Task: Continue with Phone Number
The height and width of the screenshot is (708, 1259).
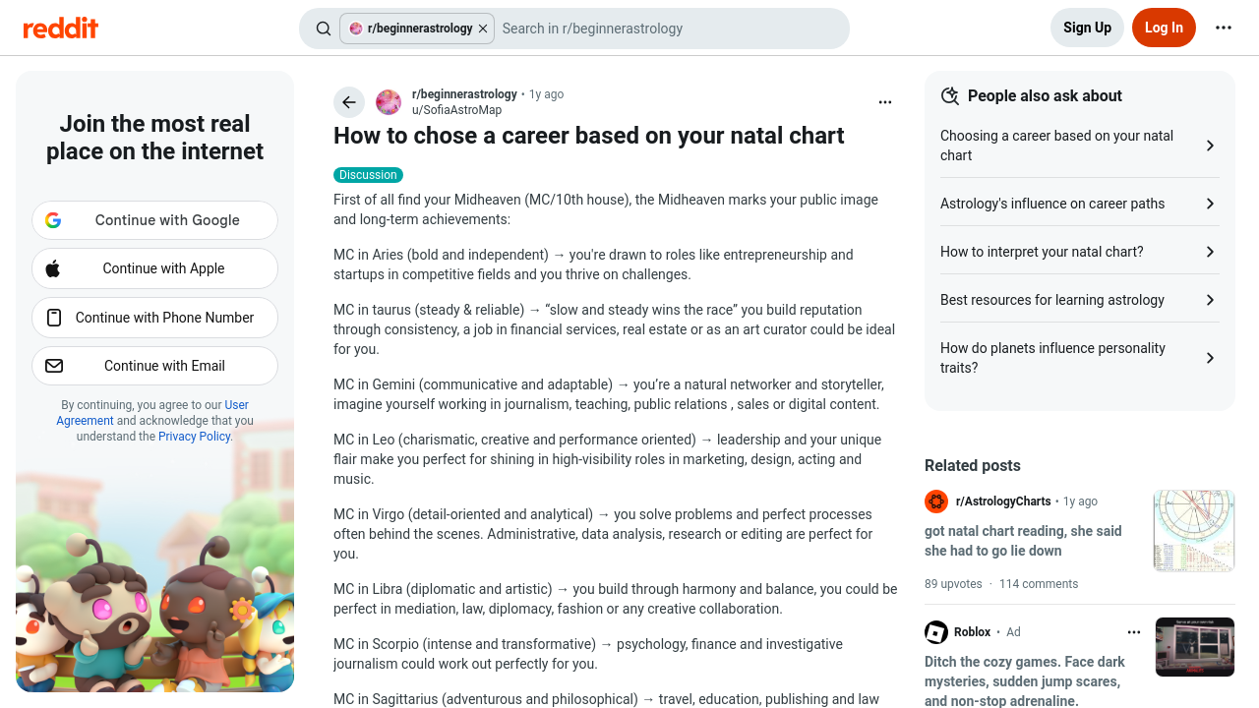Action: click(154, 318)
